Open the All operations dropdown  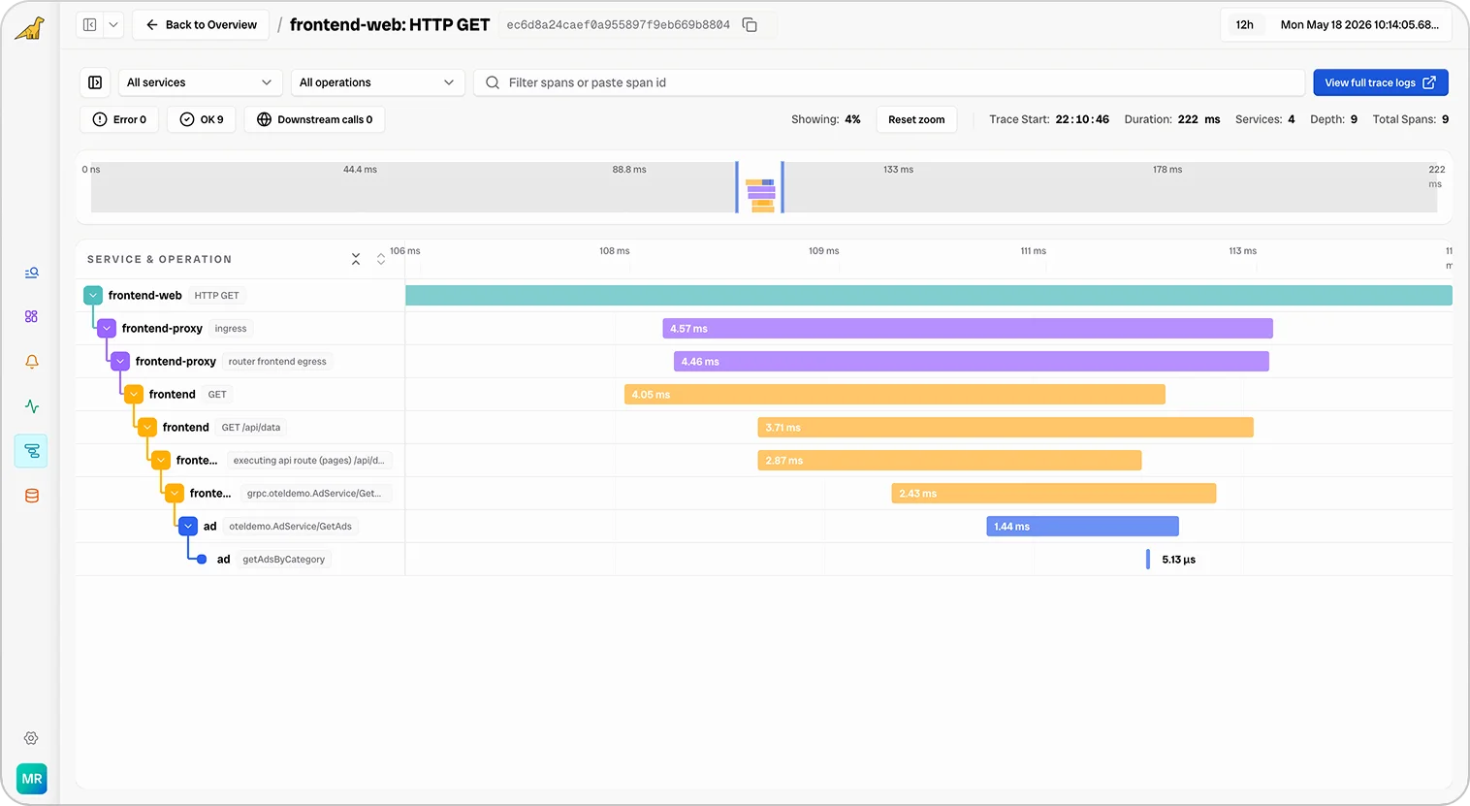377,82
